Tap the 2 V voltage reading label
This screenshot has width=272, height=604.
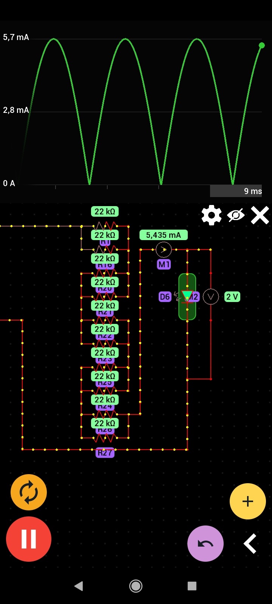click(x=232, y=297)
